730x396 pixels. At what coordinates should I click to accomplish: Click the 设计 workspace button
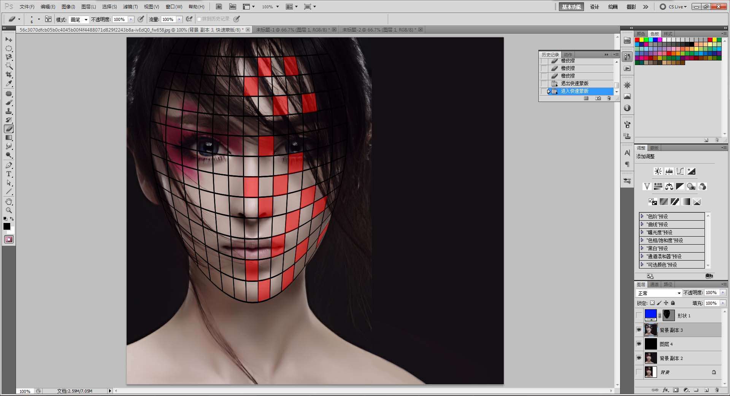click(594, 7)
